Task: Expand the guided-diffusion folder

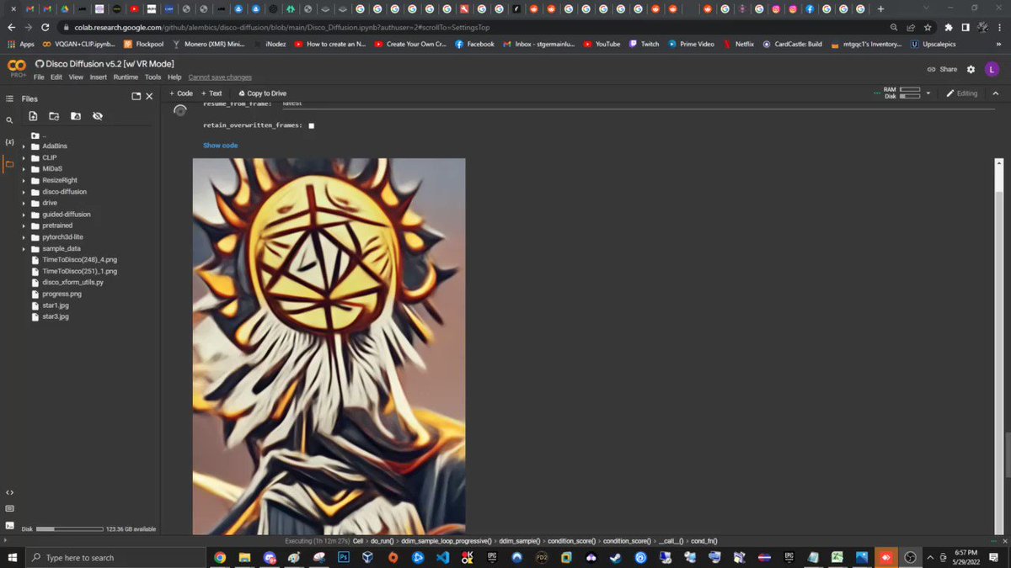Action: (x=24, y=215)
